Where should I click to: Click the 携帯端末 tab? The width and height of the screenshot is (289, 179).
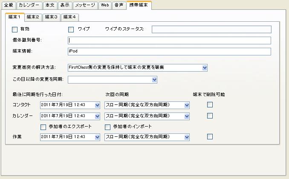point(139,5)
